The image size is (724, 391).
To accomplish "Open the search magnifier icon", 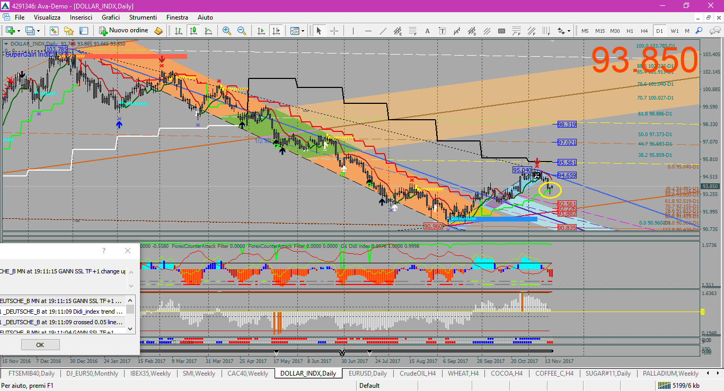I will [x=699, y=31].
